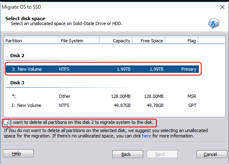Click the migrate disk download icon

click(214, 23)
